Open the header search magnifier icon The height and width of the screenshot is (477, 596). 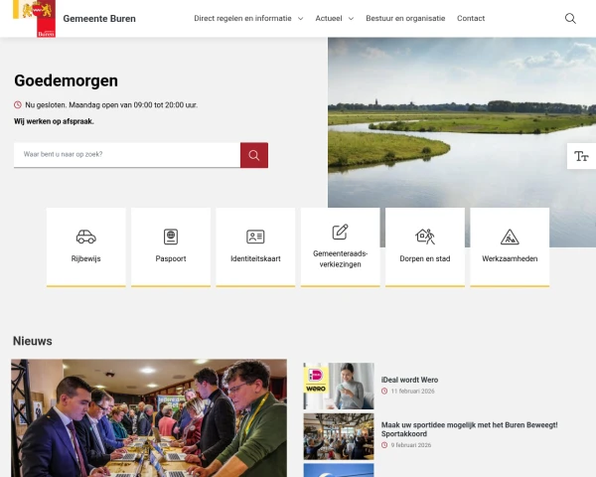tap(570, 18)
